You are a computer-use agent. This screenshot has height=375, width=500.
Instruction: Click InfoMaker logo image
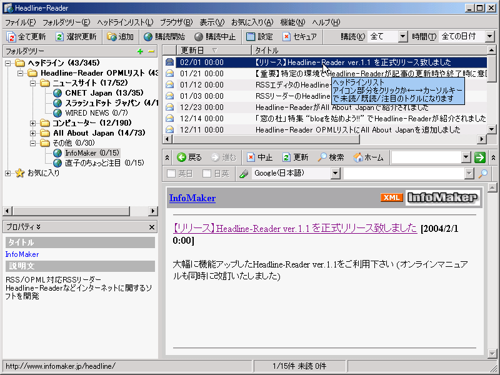click(x=442, y=197)
